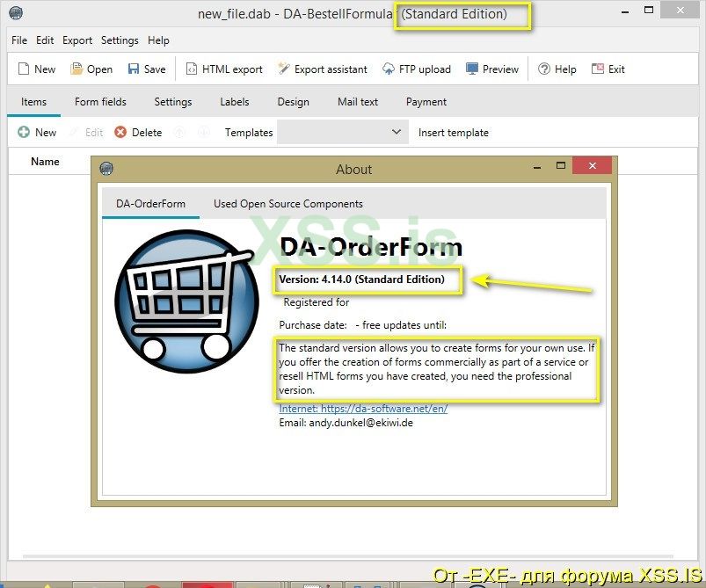Click the Insert template button
Viewport: 706px width, 588px height.
[x=453, y=133]
